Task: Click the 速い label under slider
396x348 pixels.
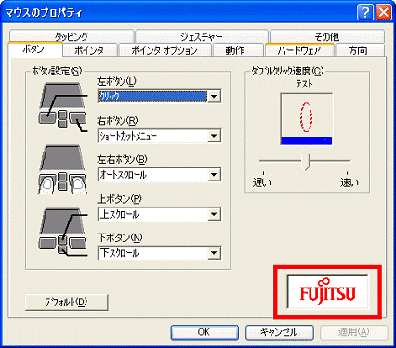Action: 350,182
